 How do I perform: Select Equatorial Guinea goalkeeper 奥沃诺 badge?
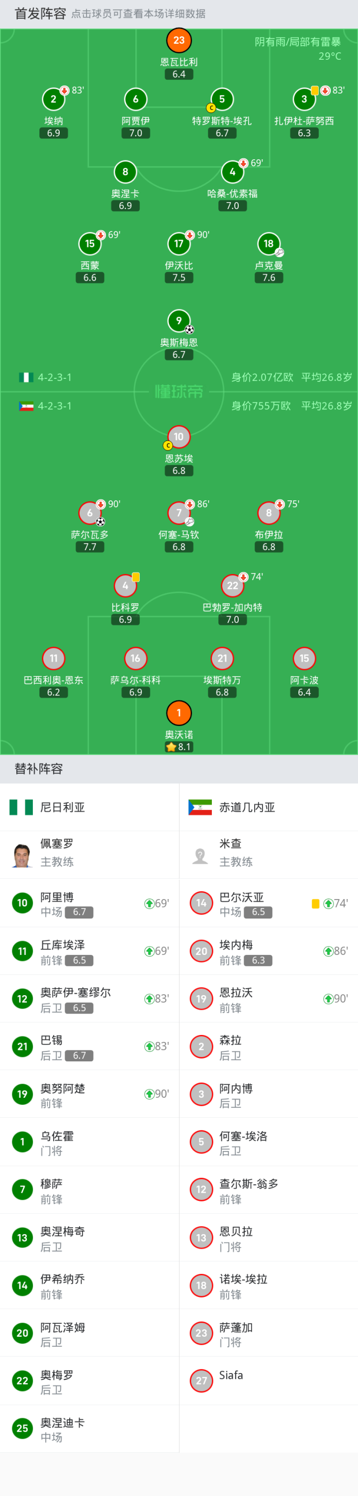[179, 713]
